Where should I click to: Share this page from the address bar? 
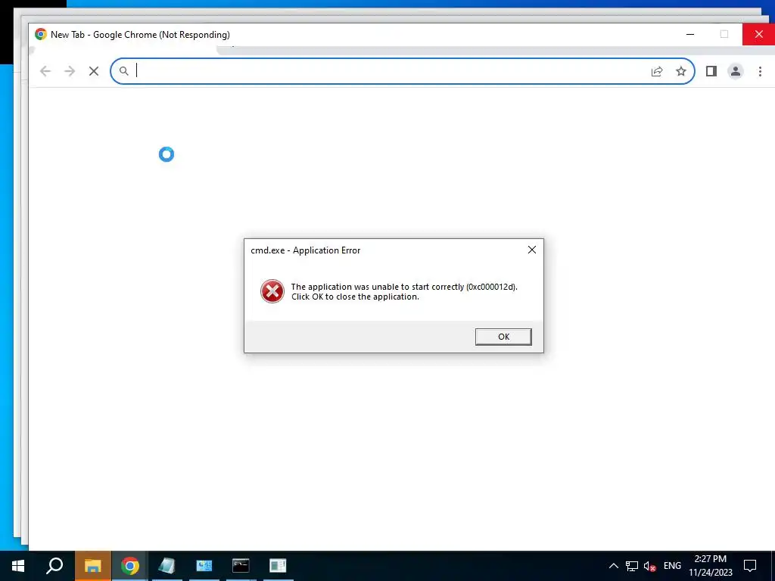pos(657,72)
